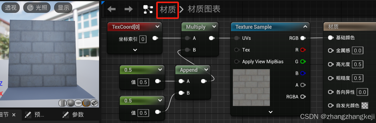
Task: Preview material on plane mesh
Action: pyautogui.click(x=78, y=103)
